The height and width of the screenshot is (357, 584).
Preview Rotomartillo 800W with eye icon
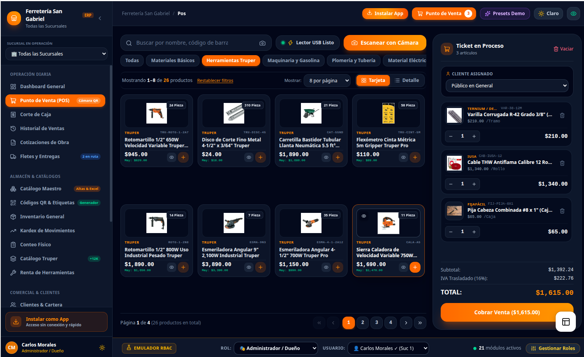(x=172, y=267)
